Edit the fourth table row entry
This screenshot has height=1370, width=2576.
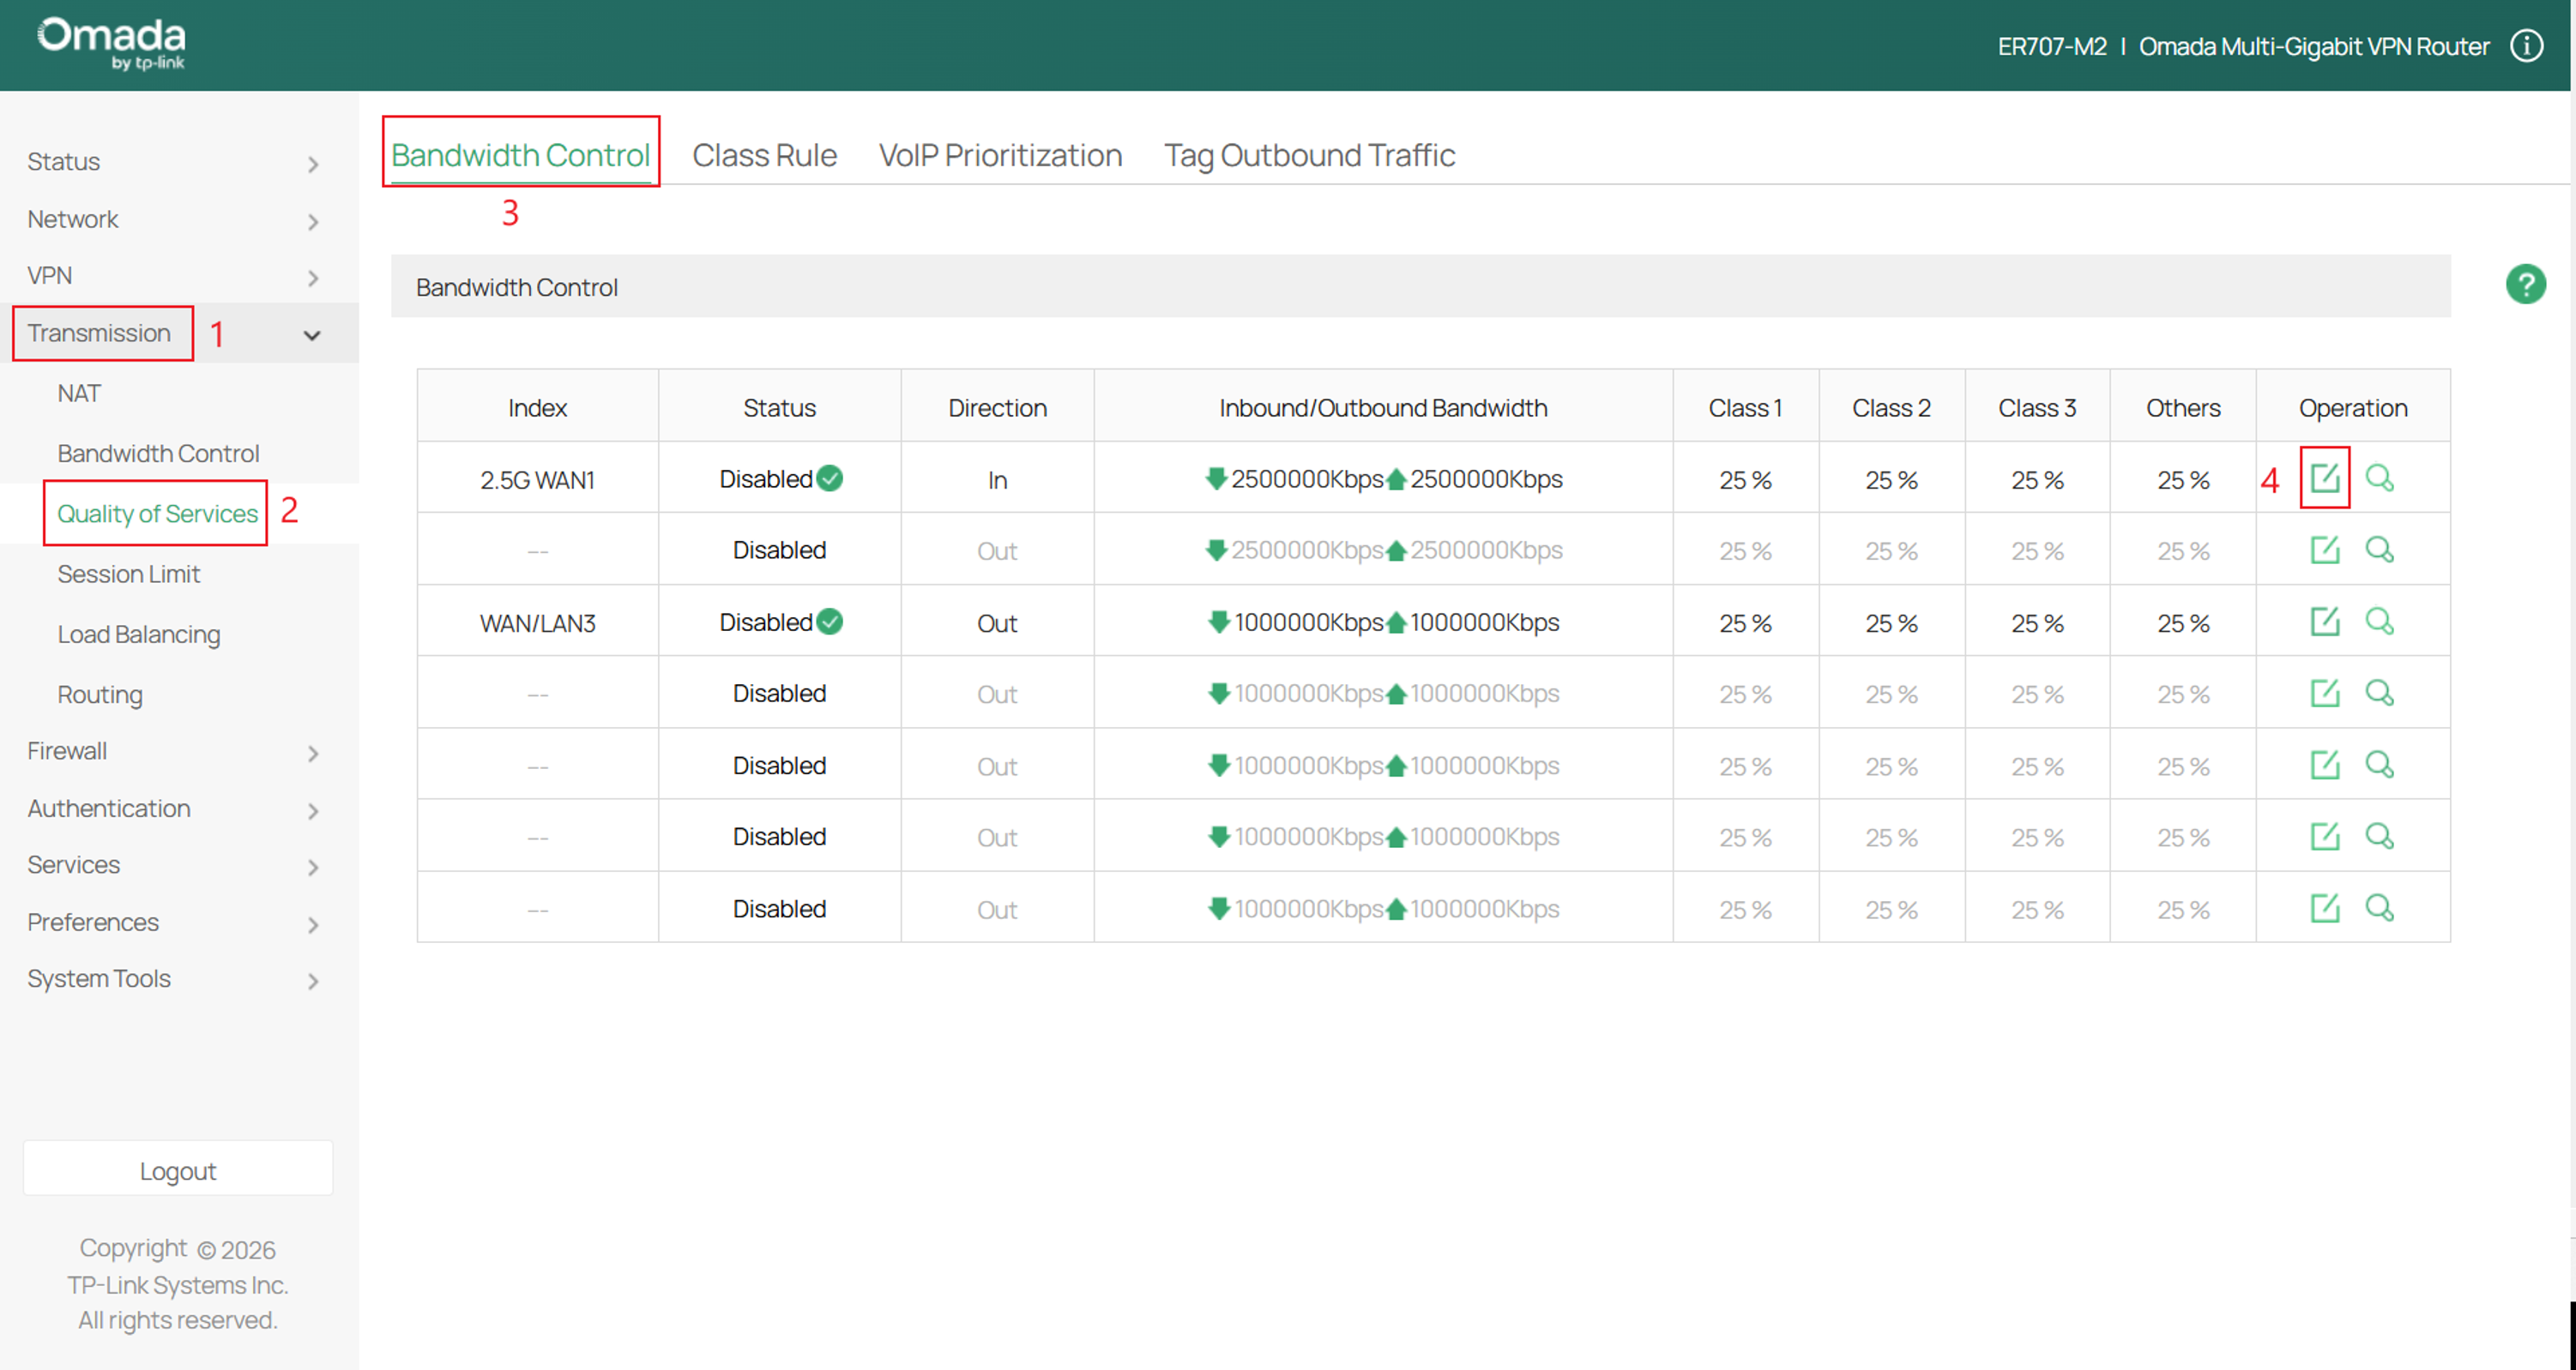coord(2324,693)
